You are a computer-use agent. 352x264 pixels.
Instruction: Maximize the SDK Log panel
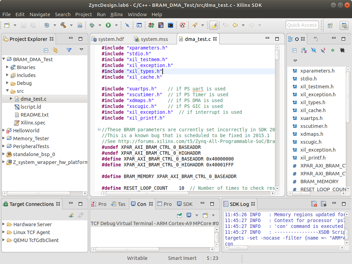[343, 204]
